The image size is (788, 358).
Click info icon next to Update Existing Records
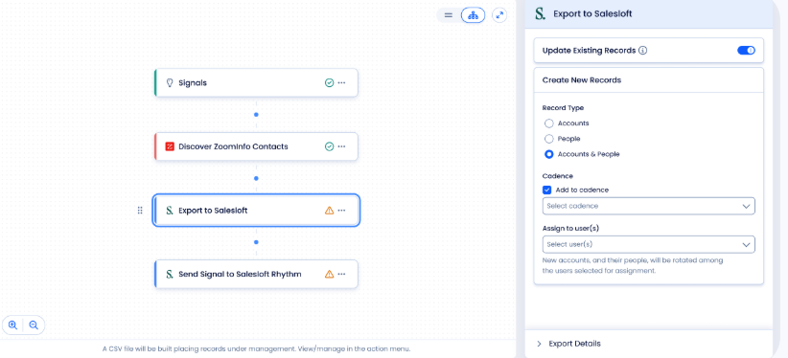642,51
